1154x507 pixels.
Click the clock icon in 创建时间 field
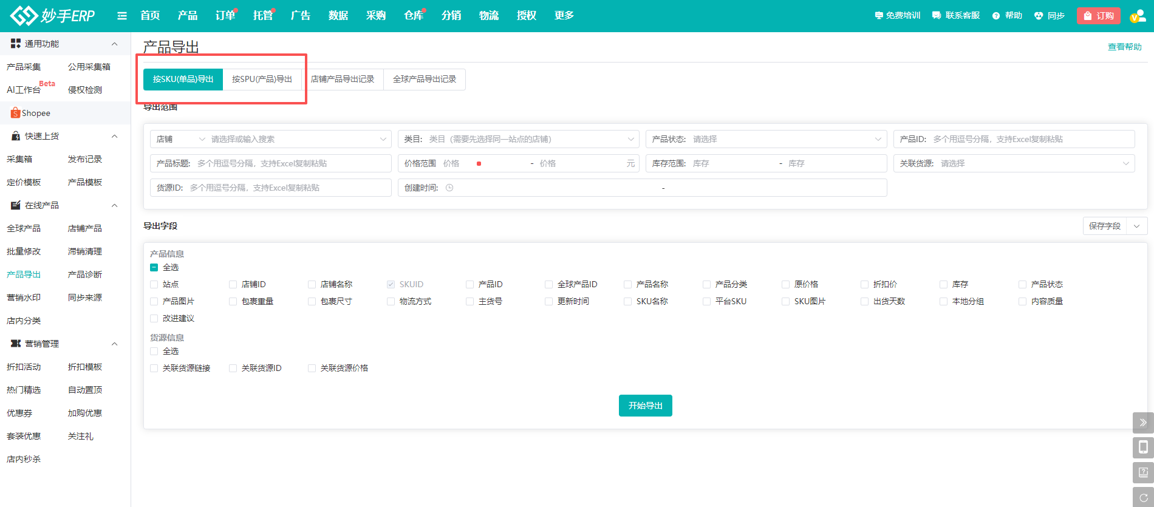(x=449, y=188)
